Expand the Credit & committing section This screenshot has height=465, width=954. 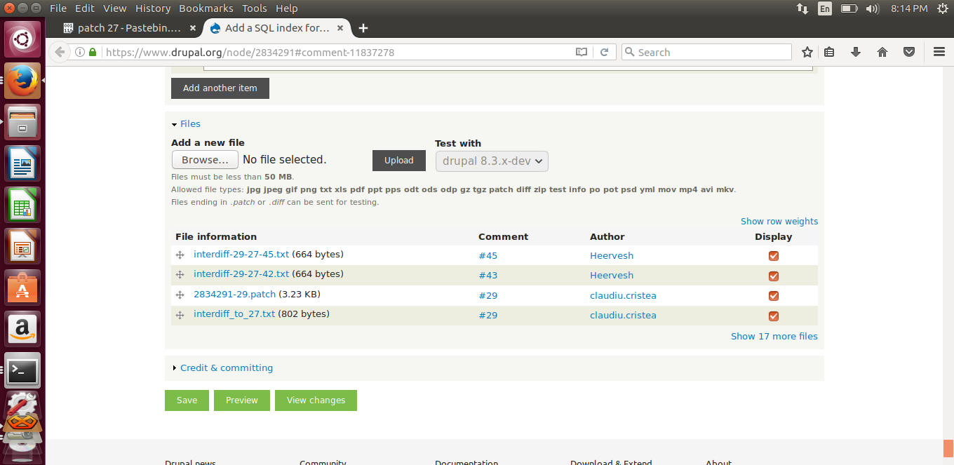point(226,368)
